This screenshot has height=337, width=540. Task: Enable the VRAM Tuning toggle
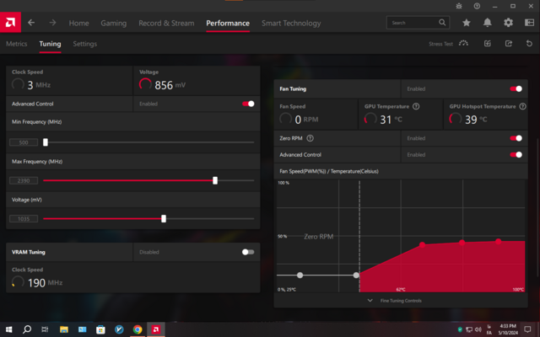click(247, 252)
